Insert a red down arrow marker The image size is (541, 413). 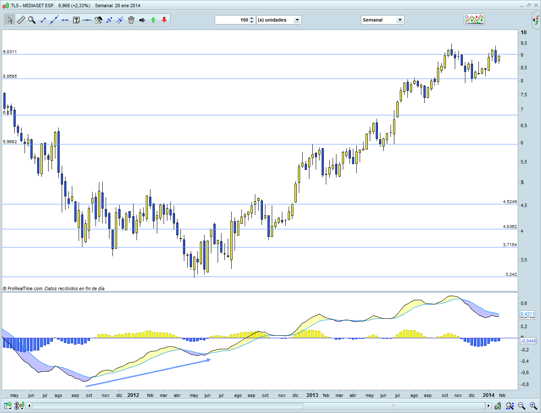pyautogui.click(x=164, y=20)
